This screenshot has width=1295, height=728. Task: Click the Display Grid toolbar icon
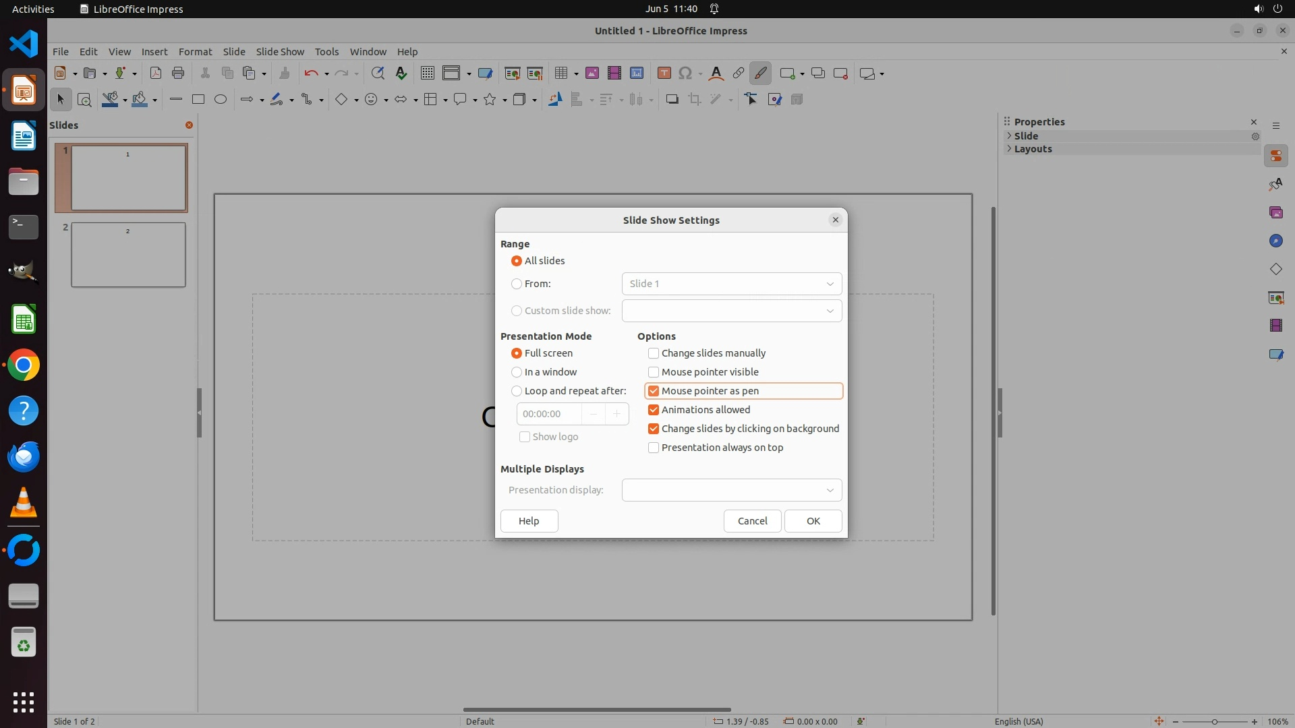click(x=427, y=73)
